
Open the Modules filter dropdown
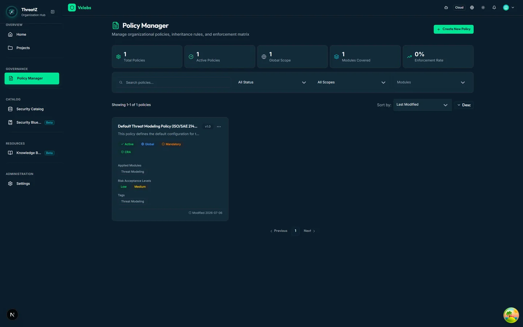pyautogui.click(x=431, y=82)
